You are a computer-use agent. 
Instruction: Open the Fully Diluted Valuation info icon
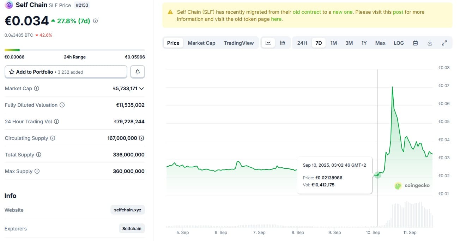point(62,105)
